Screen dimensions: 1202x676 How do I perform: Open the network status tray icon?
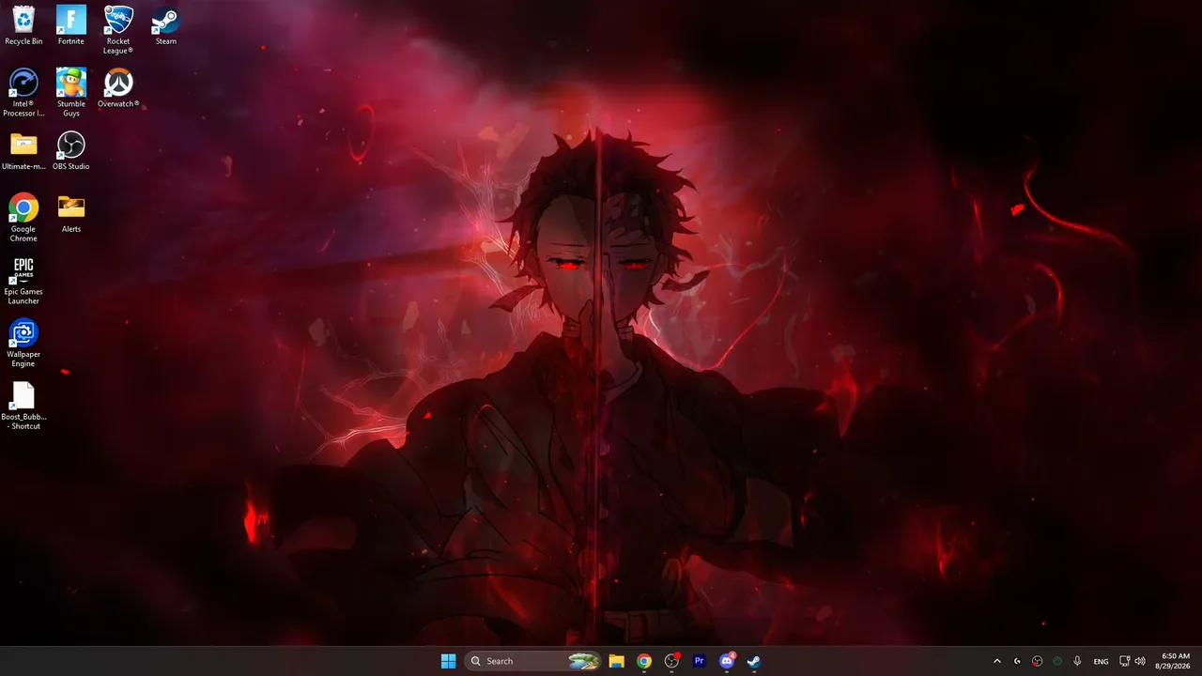click(1125, 661)
